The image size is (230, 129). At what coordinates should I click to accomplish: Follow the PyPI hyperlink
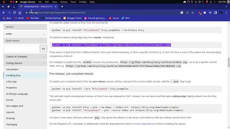128,96
